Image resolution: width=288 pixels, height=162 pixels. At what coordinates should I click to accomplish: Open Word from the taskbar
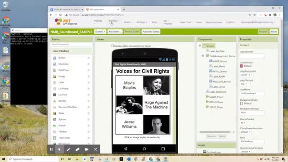pos(129,159)
